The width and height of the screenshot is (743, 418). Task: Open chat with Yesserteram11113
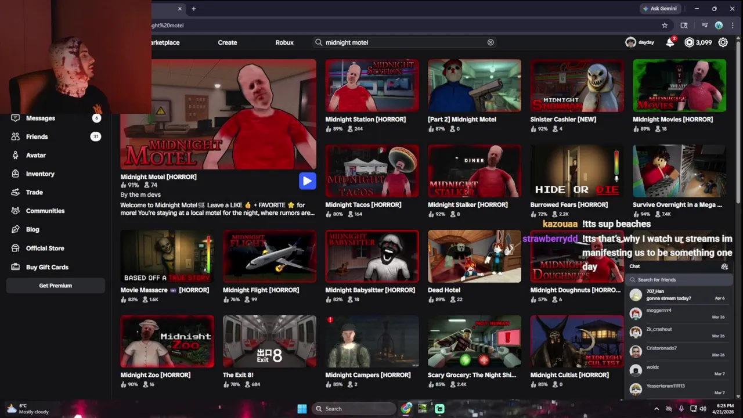coord(677,389)
